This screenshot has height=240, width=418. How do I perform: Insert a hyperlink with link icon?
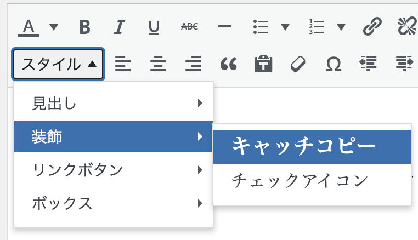(372, 27)
